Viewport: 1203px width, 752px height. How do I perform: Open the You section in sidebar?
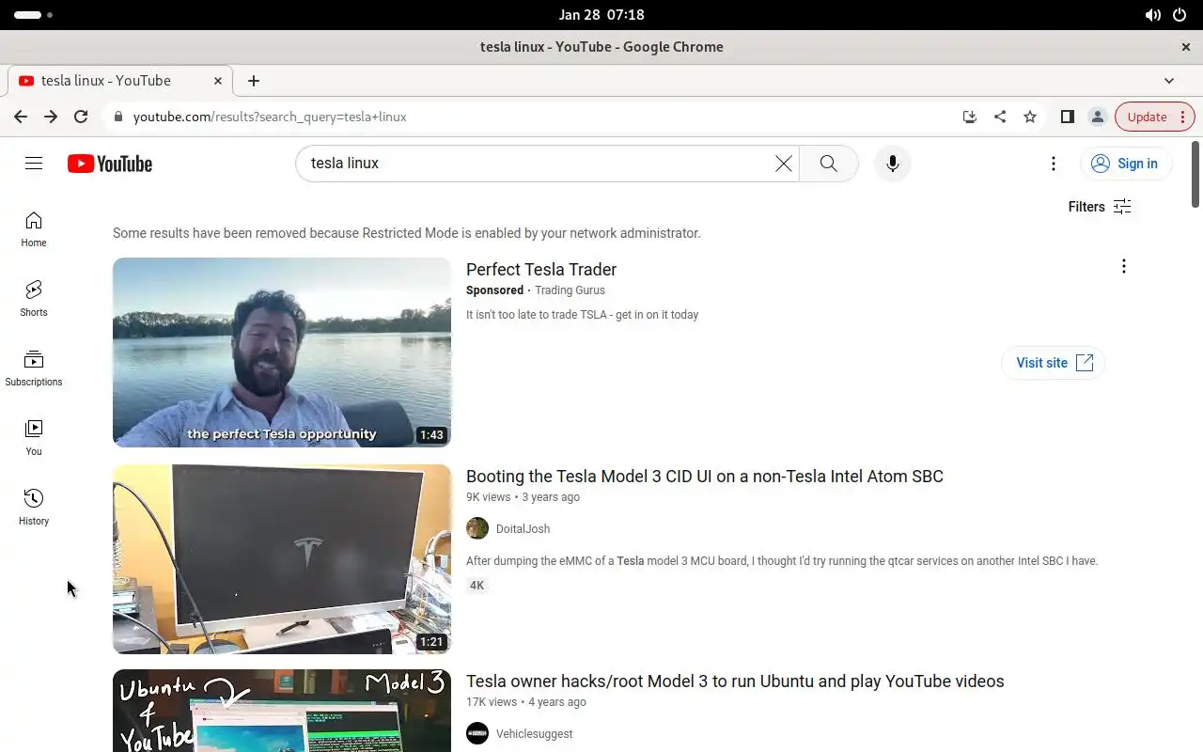tap(34, 438)
